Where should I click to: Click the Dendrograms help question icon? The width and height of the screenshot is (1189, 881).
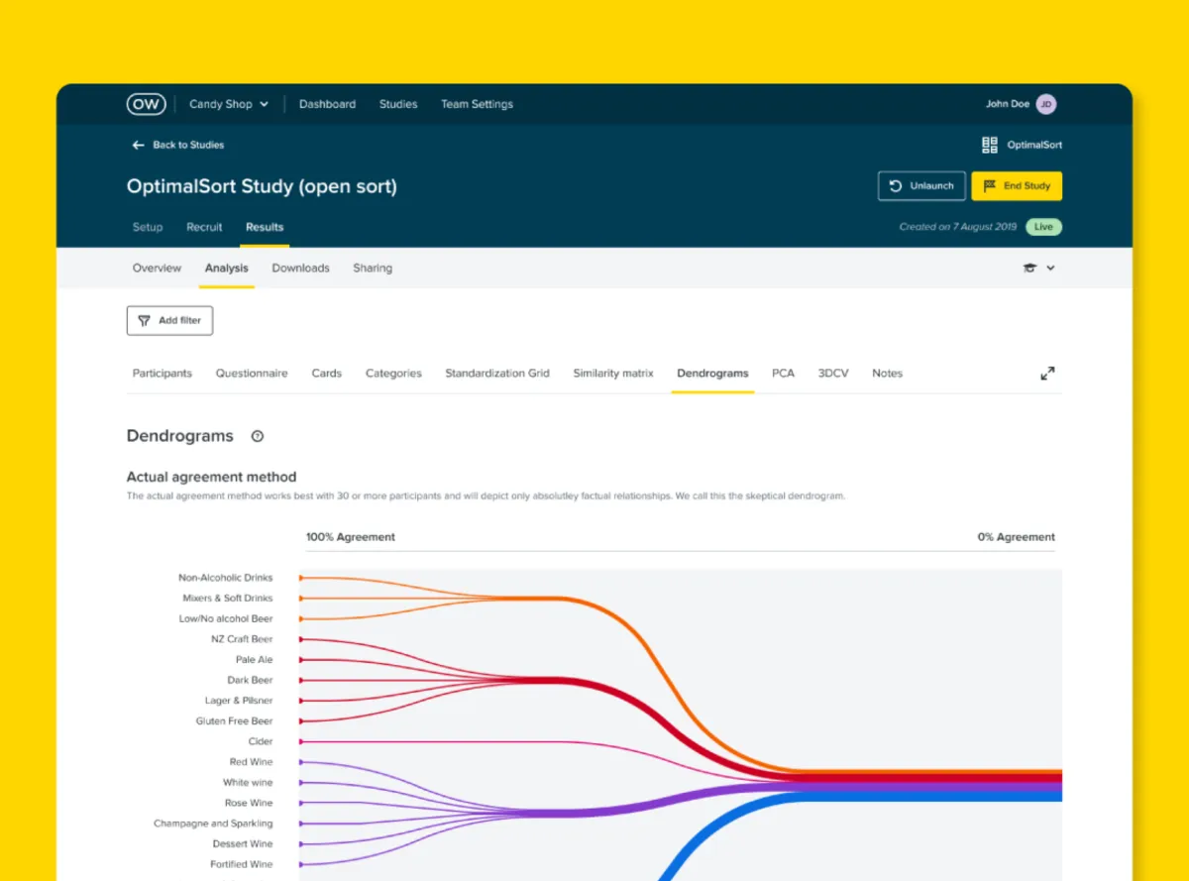tap(258, 436)
